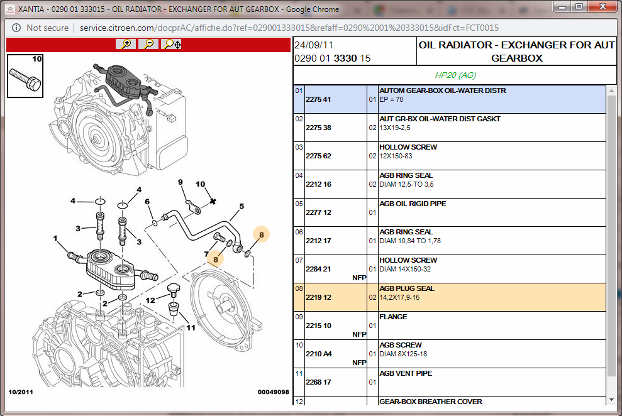This screenshot has width=622, height=416.
Task: Click scrollbar down arrow of parts list
Action: click(x=611, y=400)
